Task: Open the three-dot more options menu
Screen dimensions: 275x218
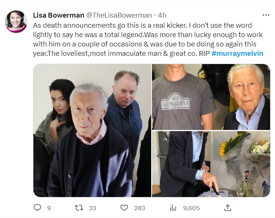Action: [266, 15]
